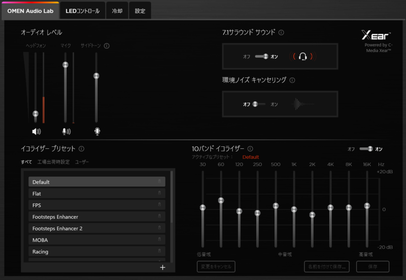Viewport: 406px width, 280px height.
Task: Select the Default preset
Action: (x=97, y=182)
